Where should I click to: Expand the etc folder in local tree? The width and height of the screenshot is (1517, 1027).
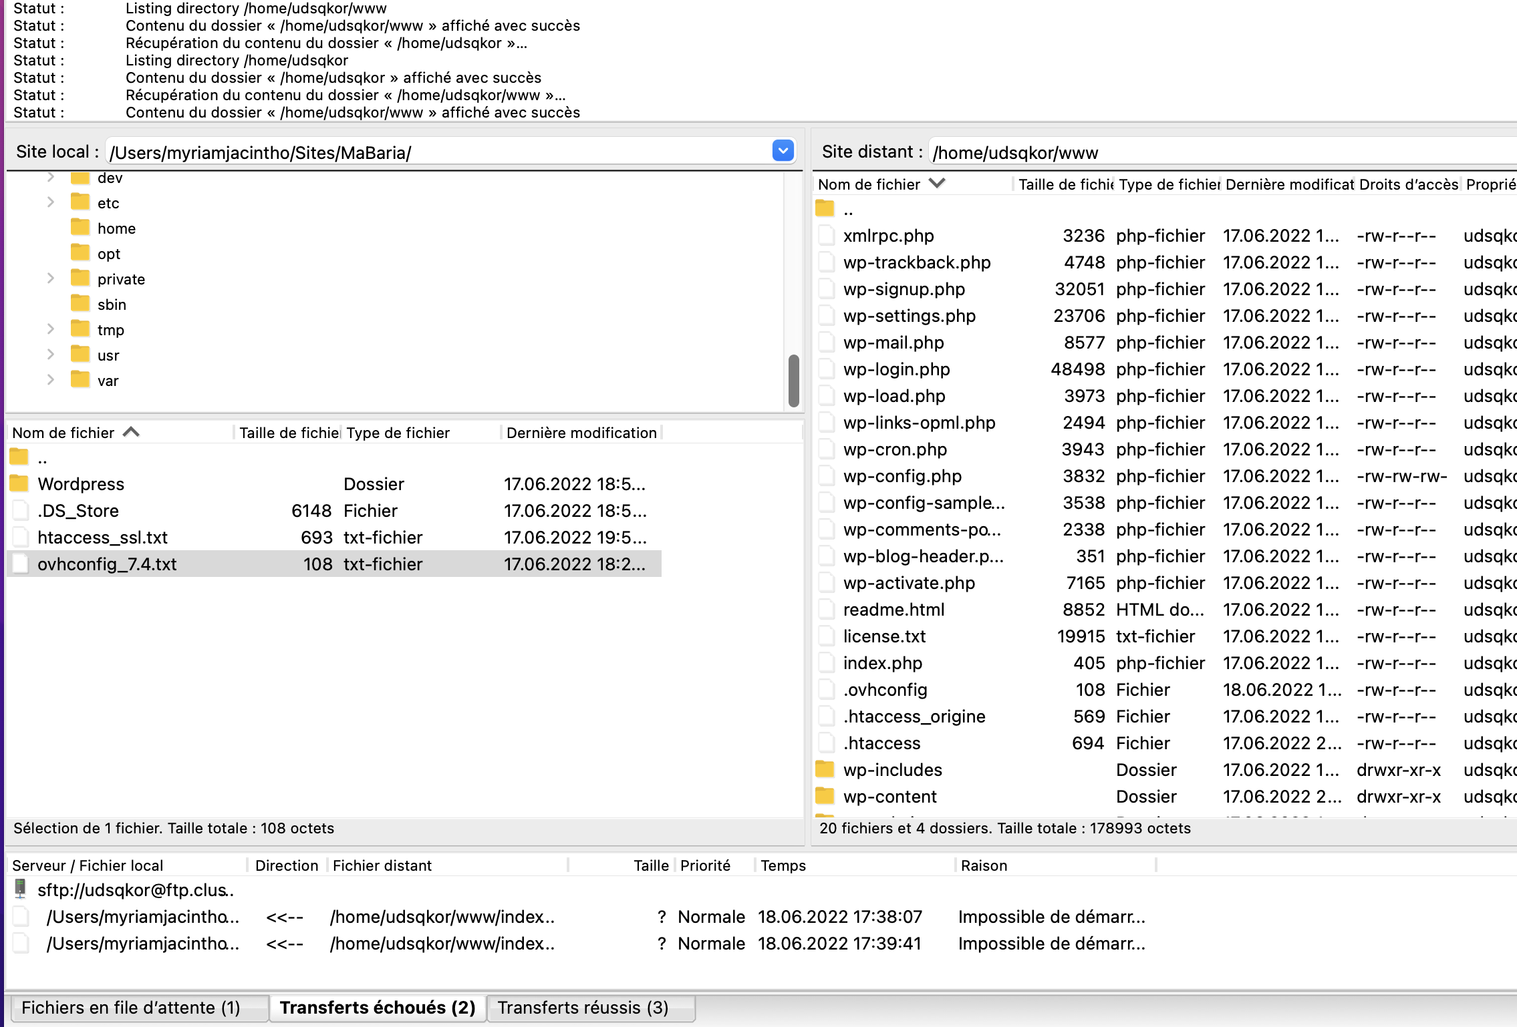[x=51, y=202]
